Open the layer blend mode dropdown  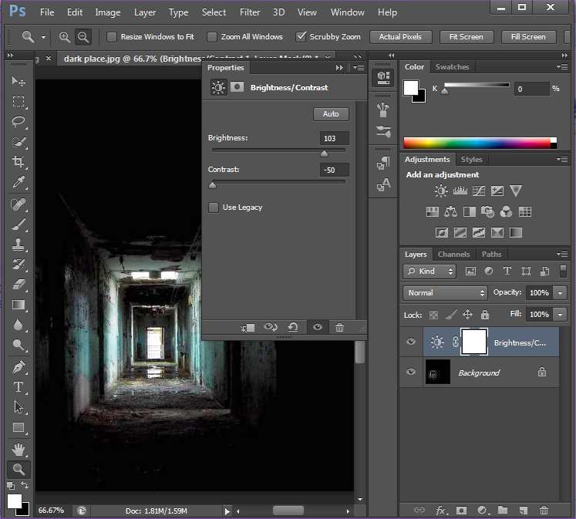(446, 293)
